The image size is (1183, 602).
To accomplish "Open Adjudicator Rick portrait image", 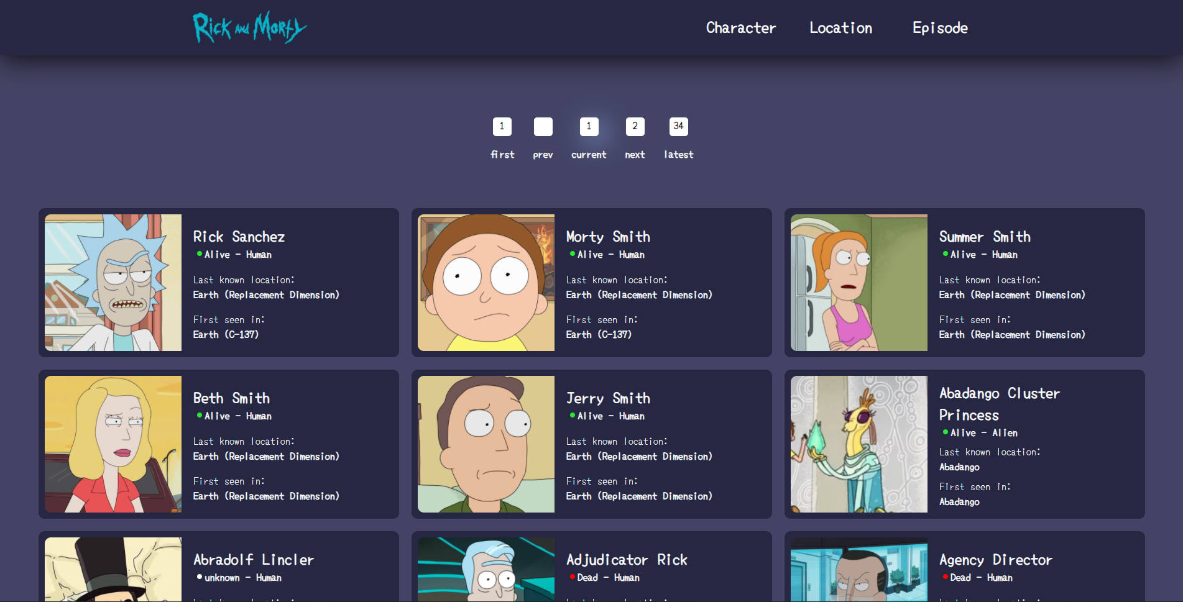I will tap(486, 569).
